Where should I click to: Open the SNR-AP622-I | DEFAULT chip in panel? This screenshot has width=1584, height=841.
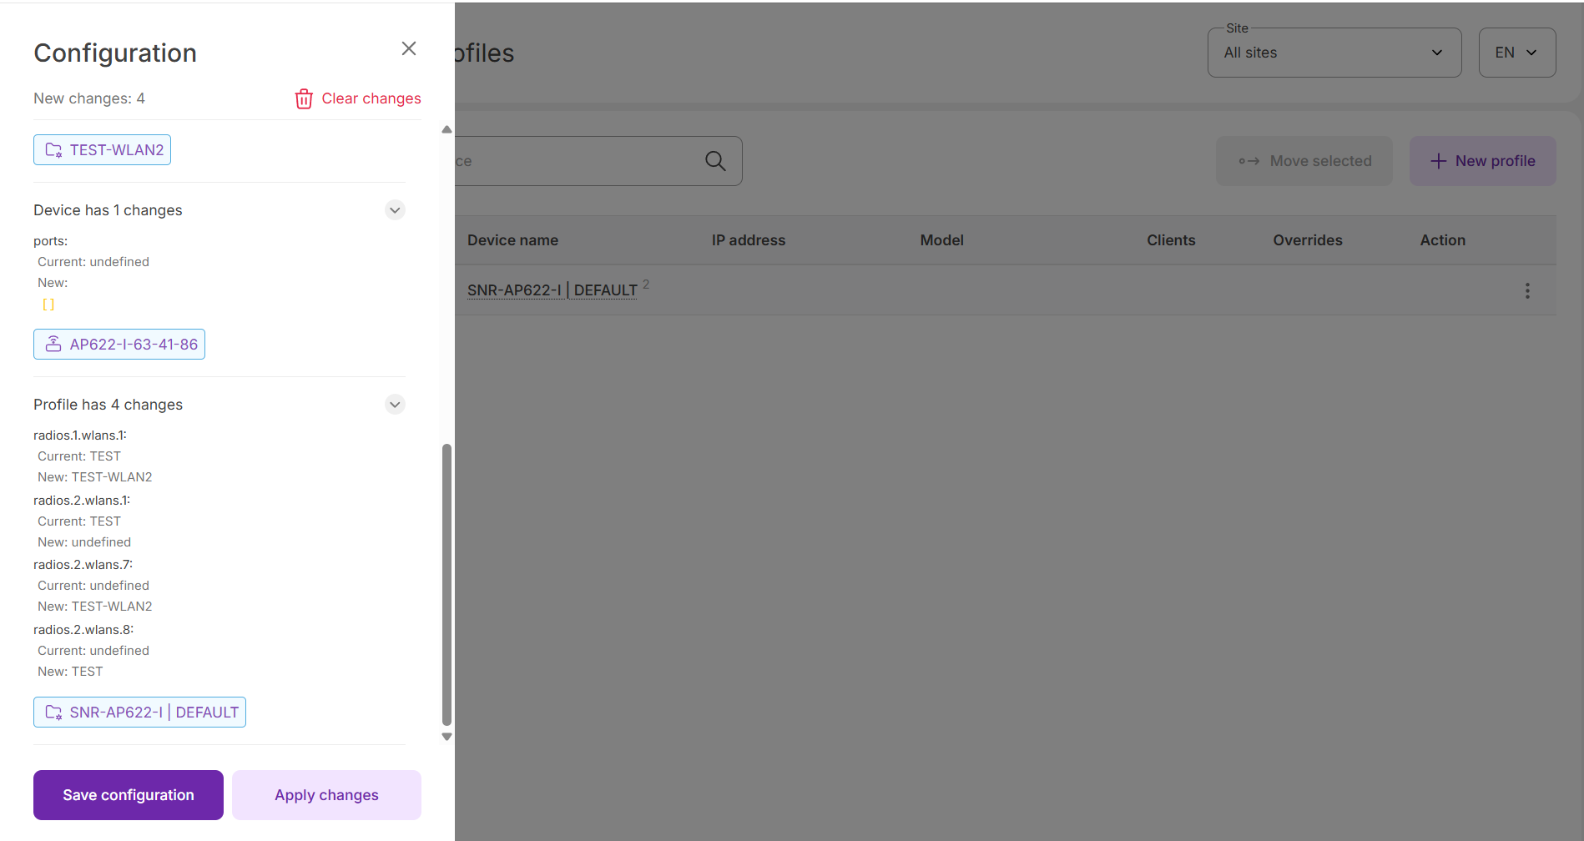[x=139, y=713]
